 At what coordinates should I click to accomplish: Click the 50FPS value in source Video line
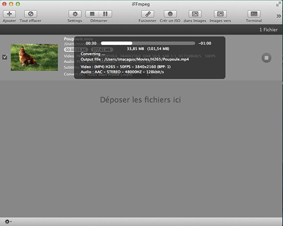coord(210,56)
